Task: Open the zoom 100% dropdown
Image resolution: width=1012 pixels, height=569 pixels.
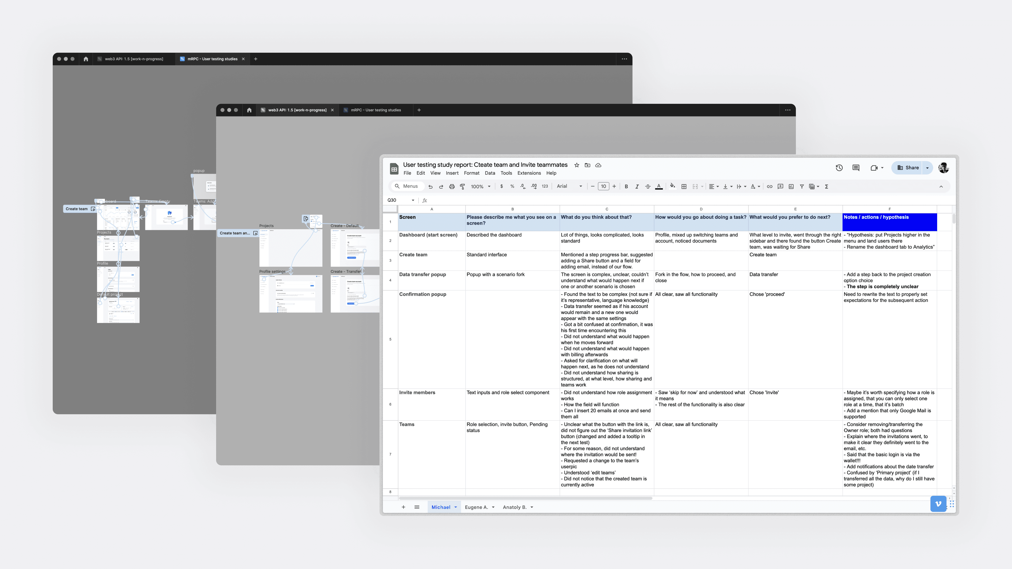Action: (x=481, y=187)
